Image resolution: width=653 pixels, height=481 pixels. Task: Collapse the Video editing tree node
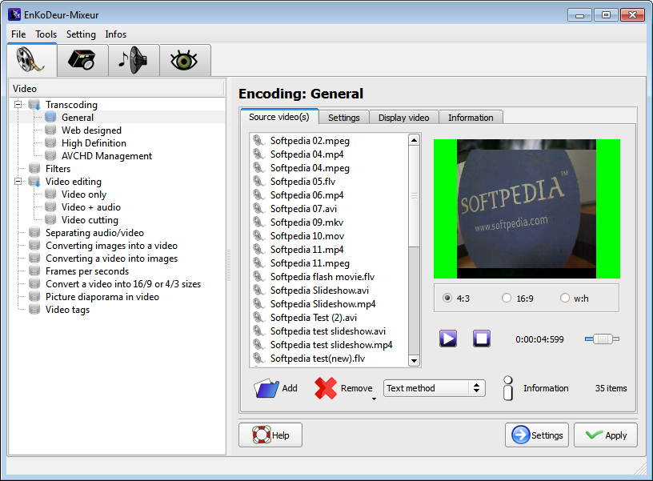pyautogui.click(x=18, y=181)
